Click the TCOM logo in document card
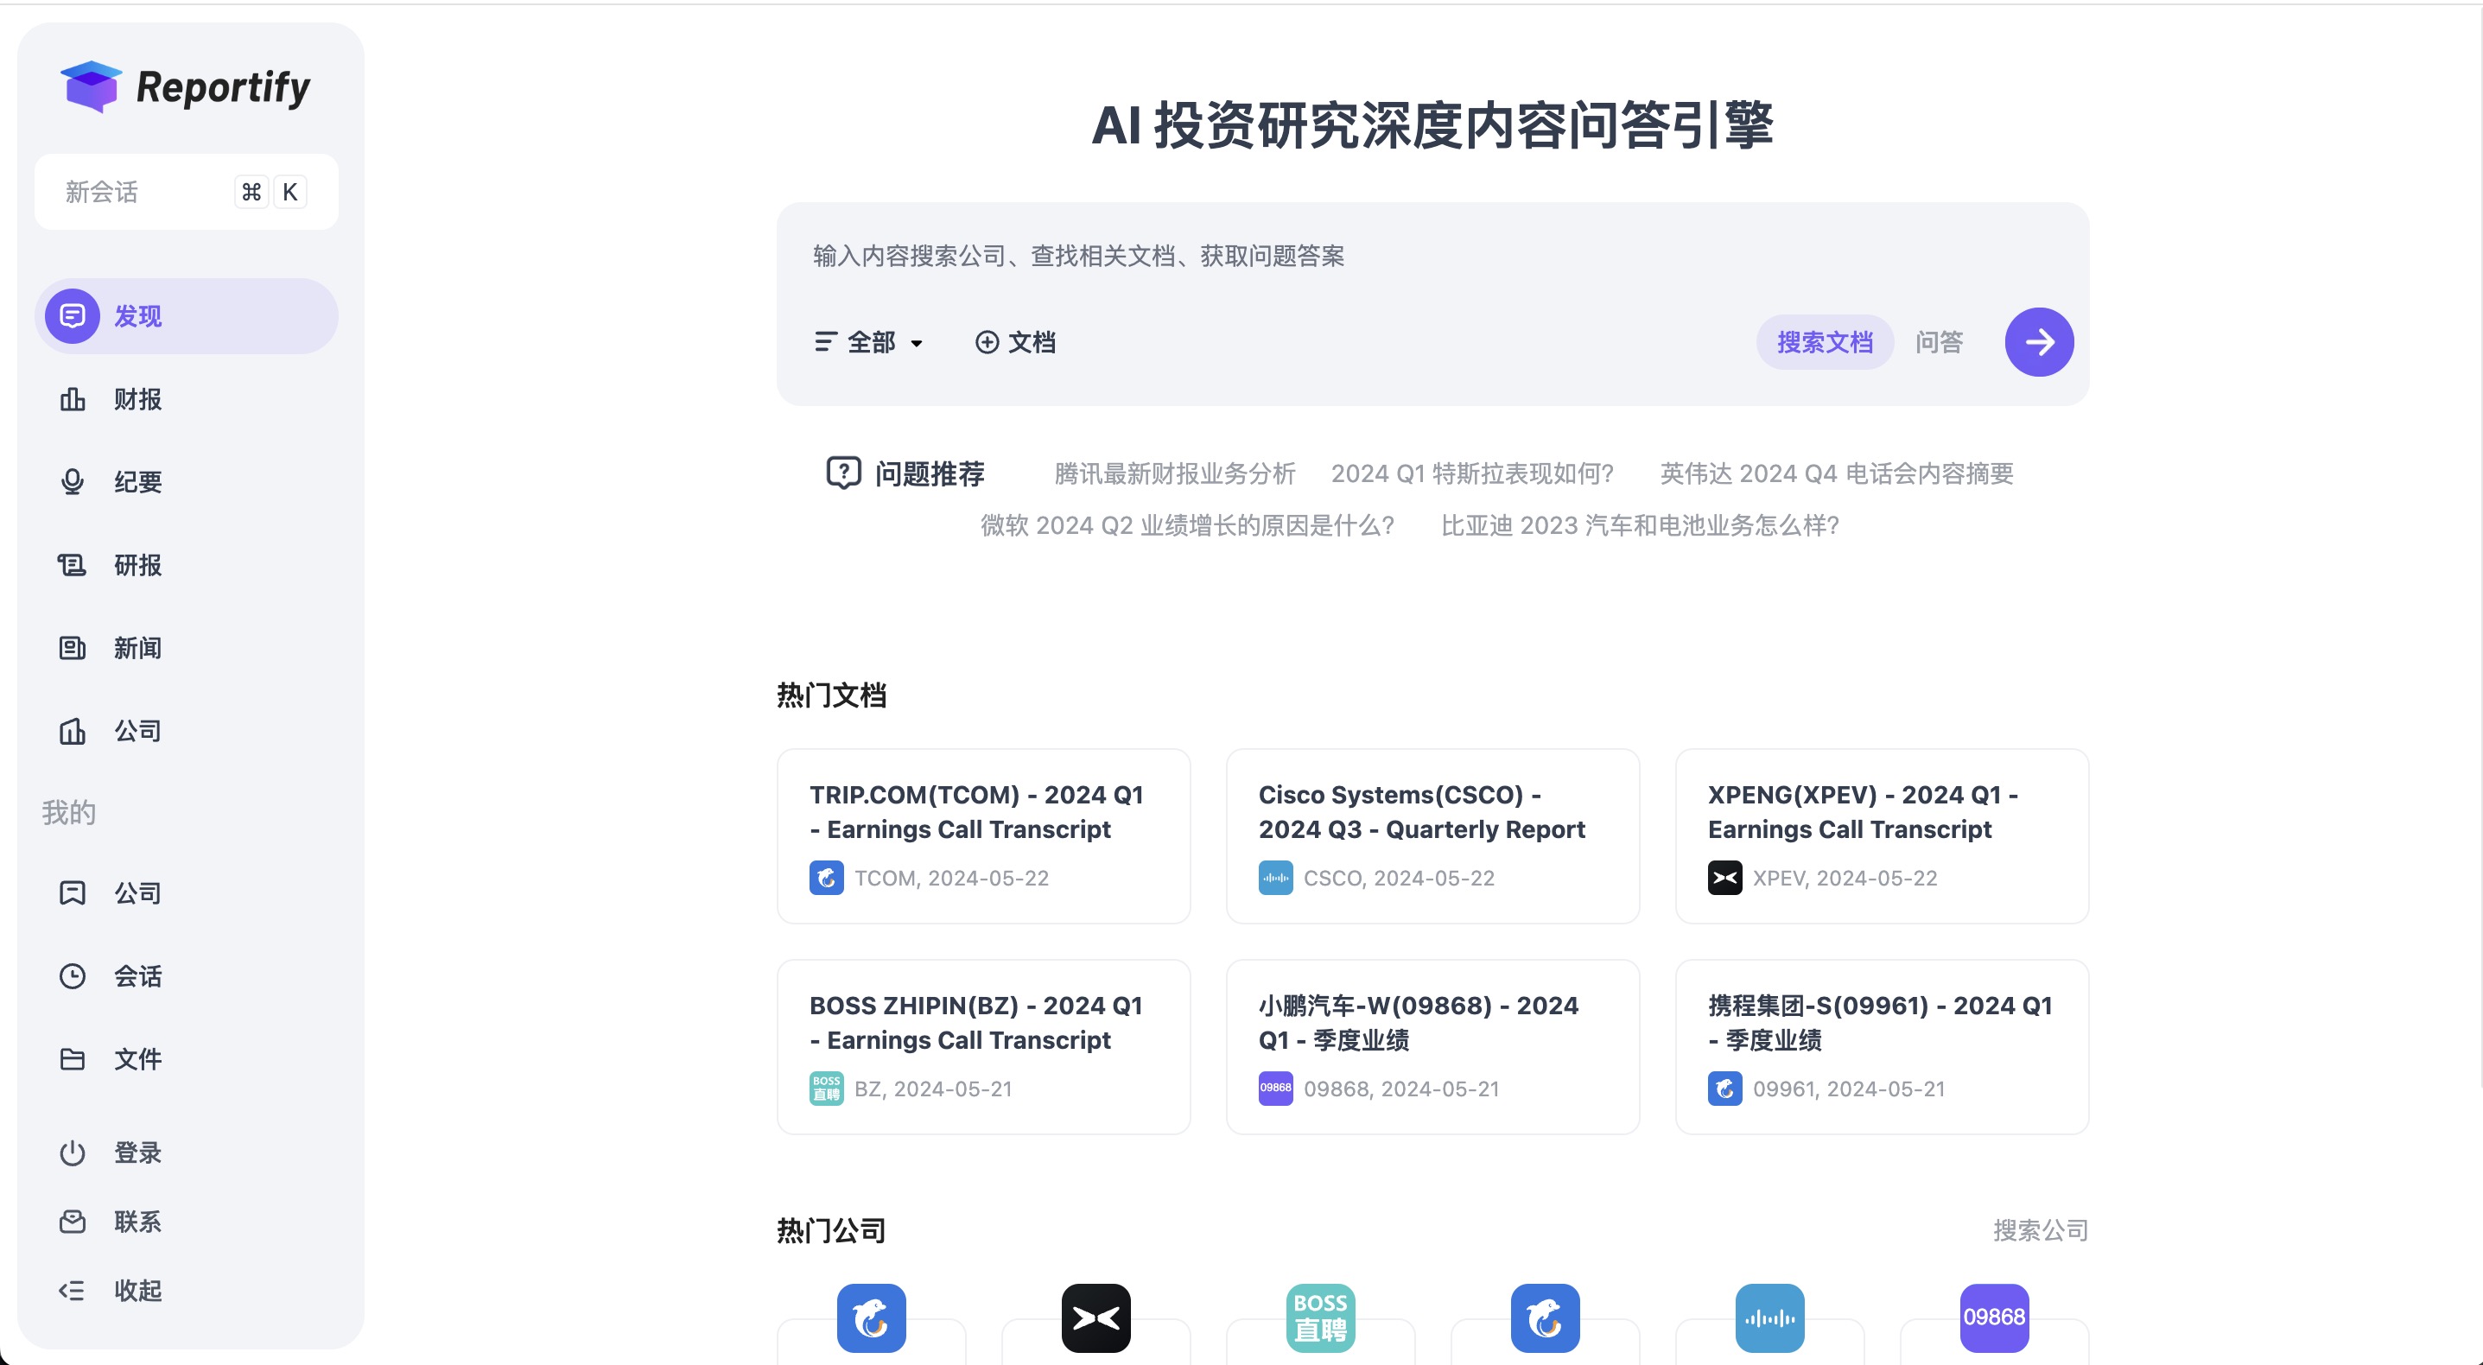Viewport: 2483px width, 1365px height. [827, 879]
